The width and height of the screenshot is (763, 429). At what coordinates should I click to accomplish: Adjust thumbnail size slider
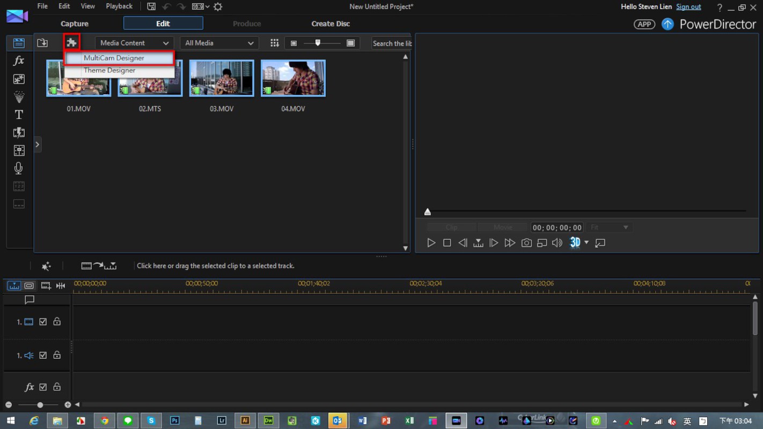coord(322,43)
